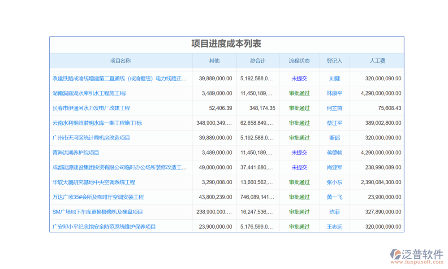
Task: Sort by the 流程状态 column header
Action: pyautogui.click(x=299, y=61)
